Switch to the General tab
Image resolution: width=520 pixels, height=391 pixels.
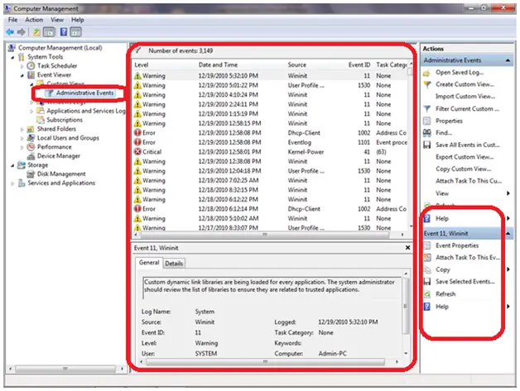pos(149,263)
